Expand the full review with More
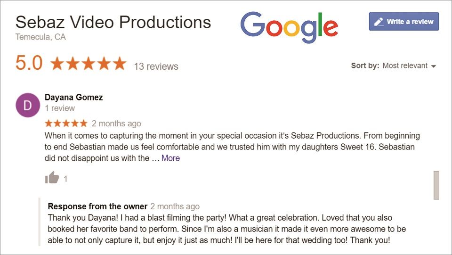 (170, 158)
